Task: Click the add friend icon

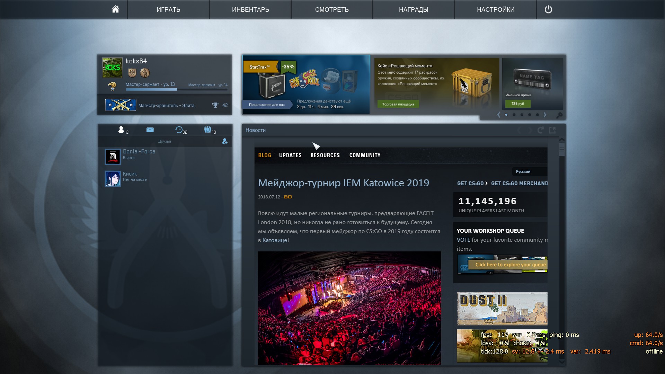Action: 225,141
